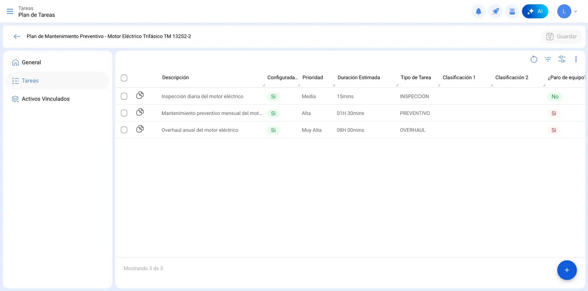The image size is (588, 291).
Task: Open Mantenimiento preventivo mensual task description
Action: tap(212, 113)
